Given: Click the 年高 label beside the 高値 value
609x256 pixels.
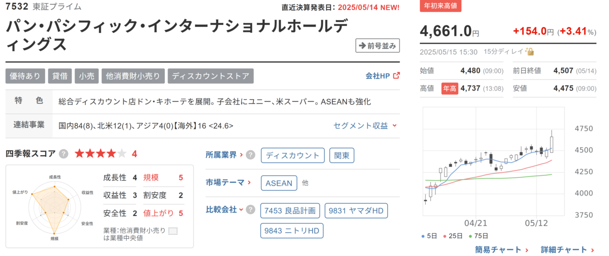Looking at the screenshot, I should tap(449, 88).
